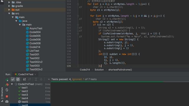Select the .idea folder icon

pyautogui.click(x=13, y=2)
